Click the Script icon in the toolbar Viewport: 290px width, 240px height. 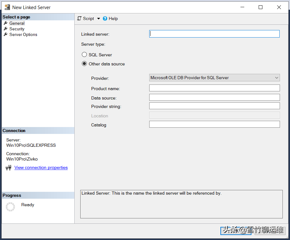click(x=79, y=18)
